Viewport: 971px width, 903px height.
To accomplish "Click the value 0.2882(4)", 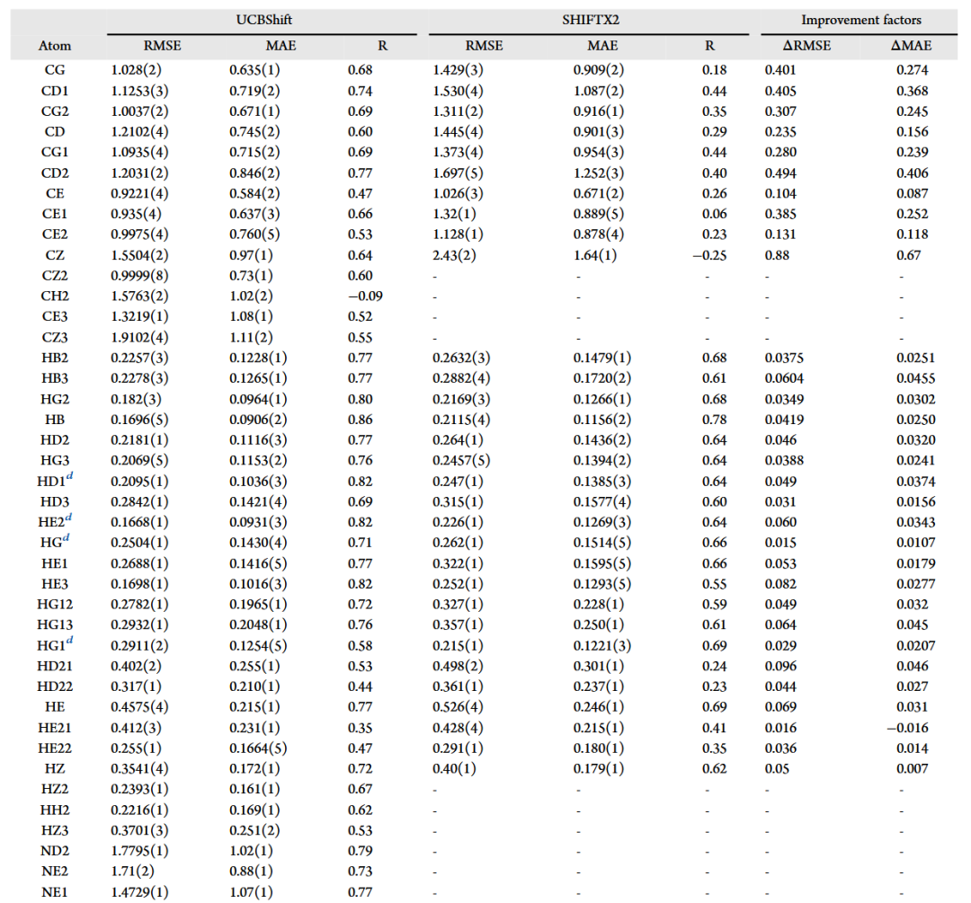I will coord(461,378).
